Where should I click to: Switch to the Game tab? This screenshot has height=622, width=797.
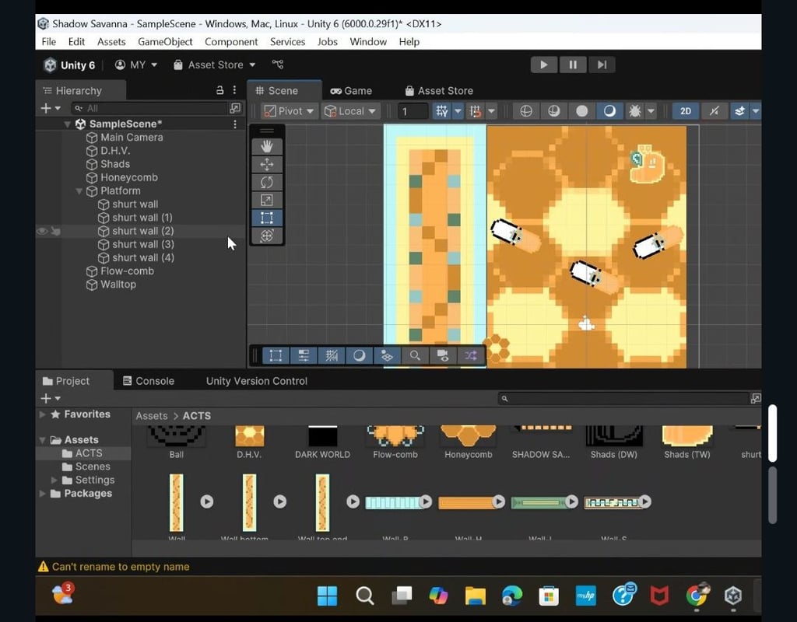tap(351, 91)
